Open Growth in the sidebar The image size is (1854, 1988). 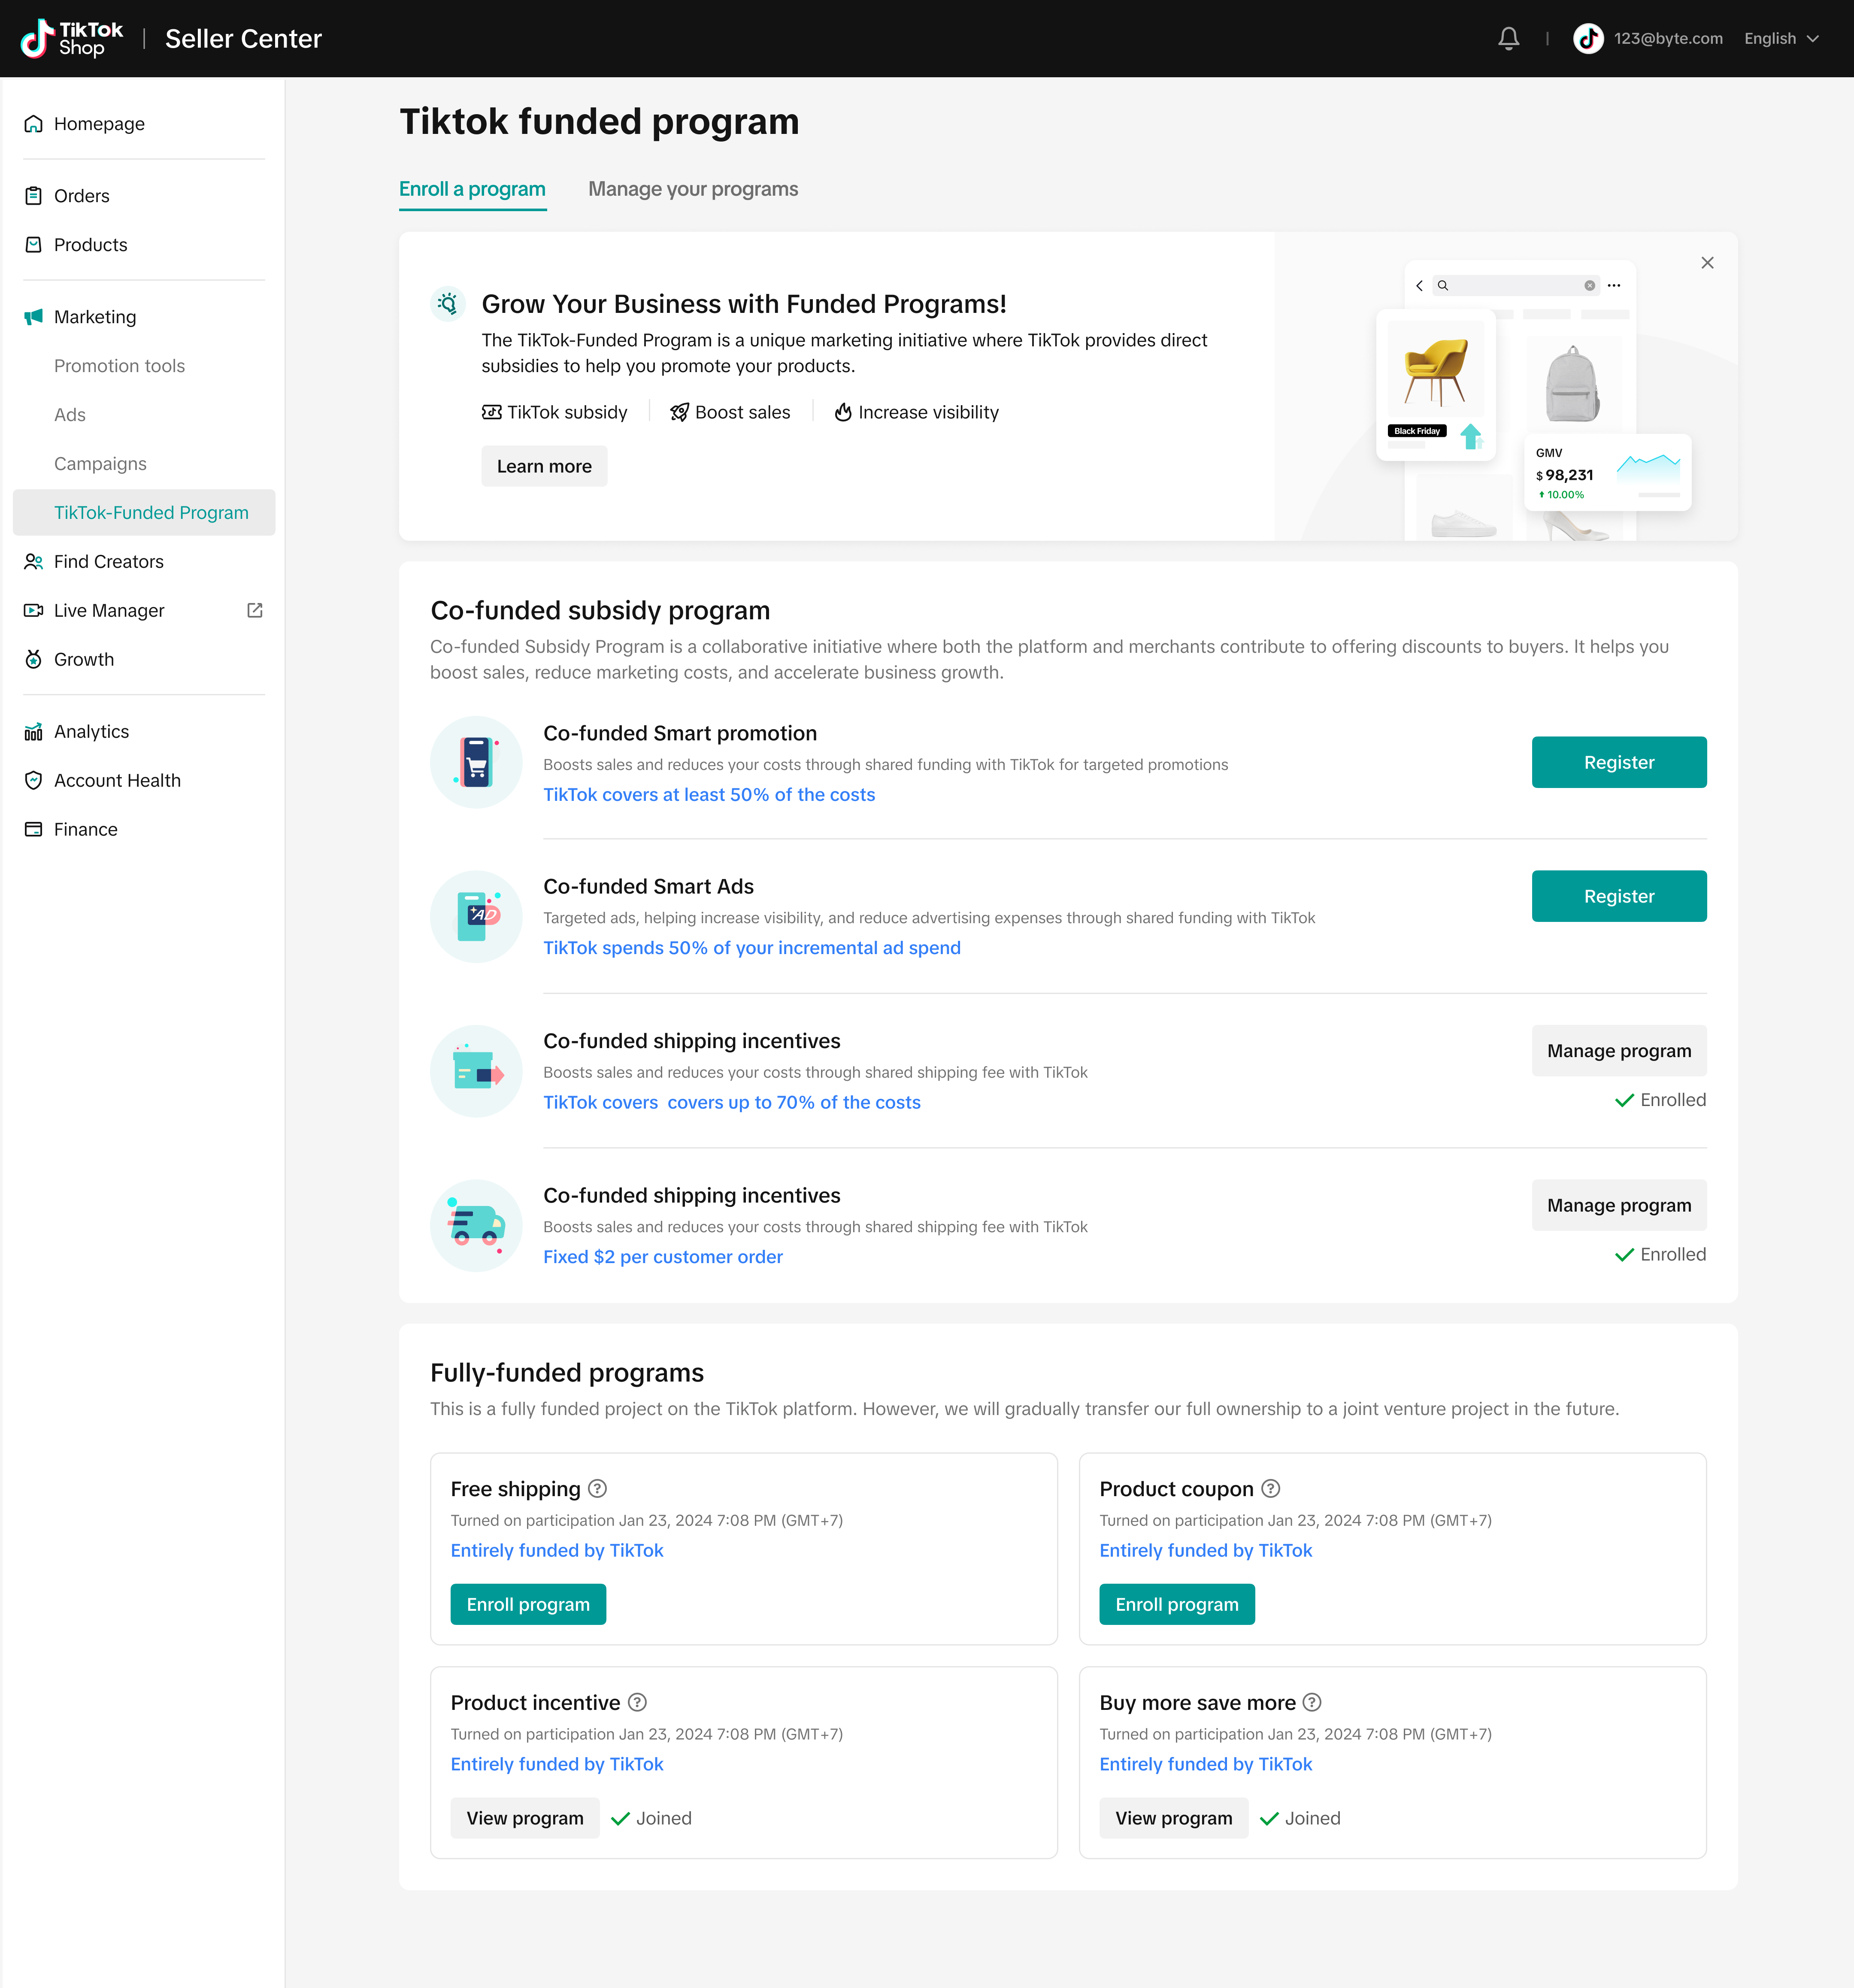coord(84,659)
